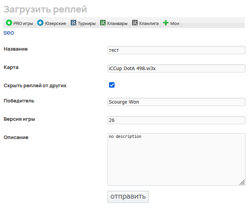Click the green star icon beside PRO игры

coord(9,23)
